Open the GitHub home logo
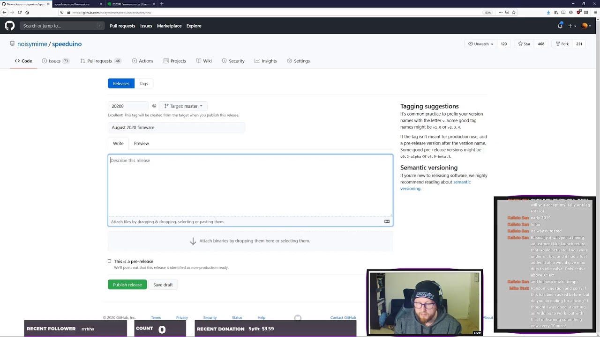The width and height of the screenshot is (600, 337). [x=10, y=26]
